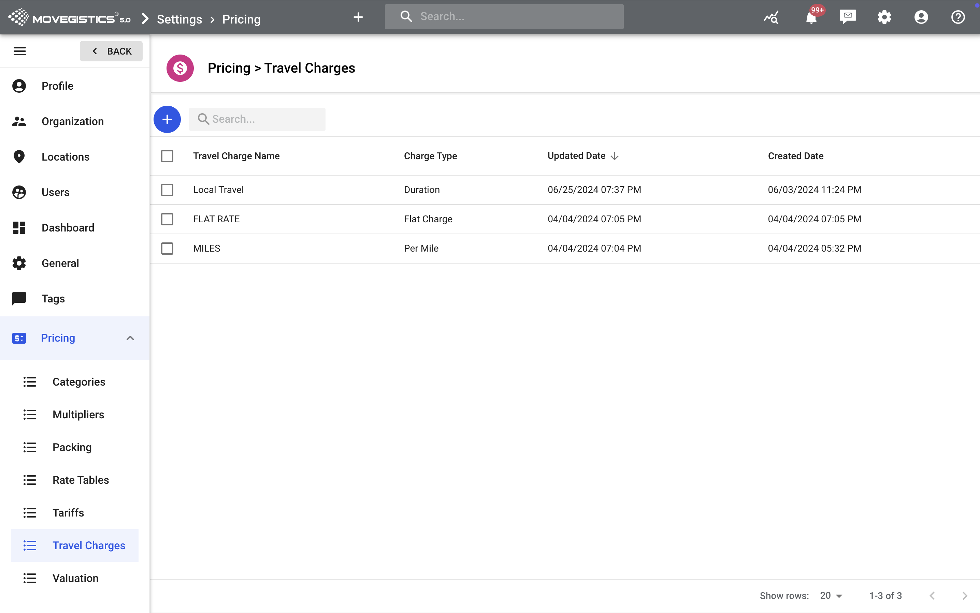
Task: Open Rate Tables in Pricing submenu
Action: click(x=80, y=480)
